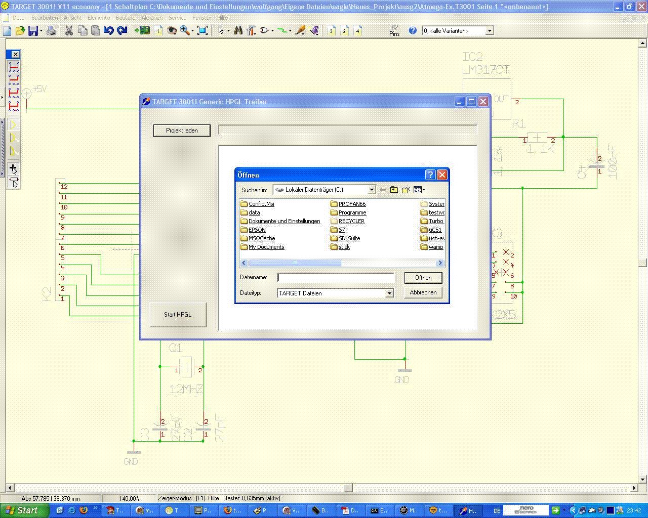Viewport: 648px width, 518px height.
Task: Click the Abbrechen button
Action: (x=423, y=292)
